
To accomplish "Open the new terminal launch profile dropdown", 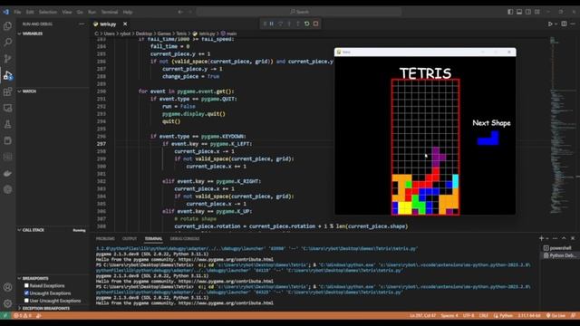I will pyautogui.click(x=547, y=238).
